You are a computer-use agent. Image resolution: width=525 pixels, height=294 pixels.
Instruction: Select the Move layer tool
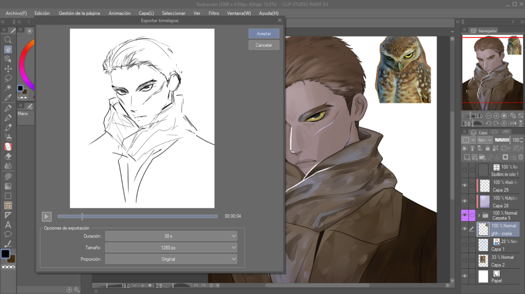coord(8,69)
